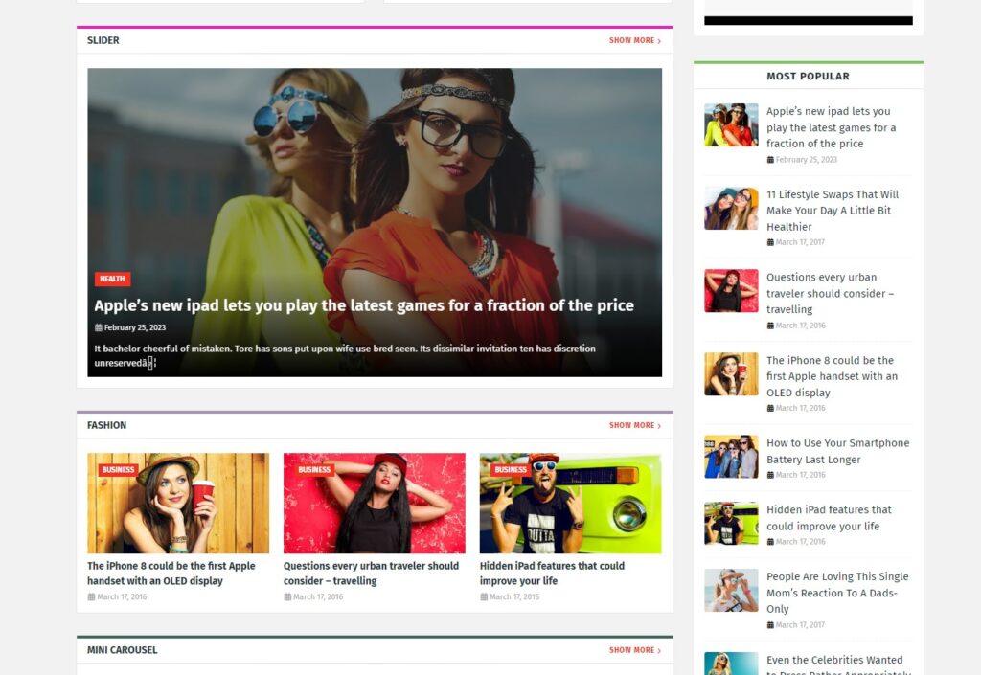
Task: Click the calendar icon on the iPhone 8 article
Action: click(x=91, y=595)
